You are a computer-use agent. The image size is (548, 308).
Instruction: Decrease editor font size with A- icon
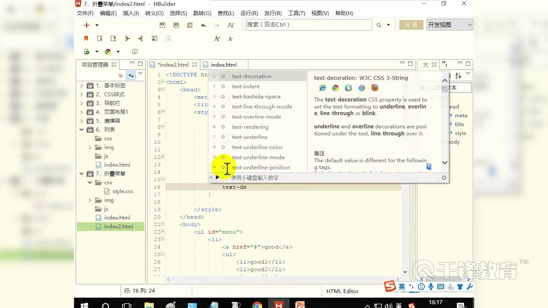click(x=230, y=38)
